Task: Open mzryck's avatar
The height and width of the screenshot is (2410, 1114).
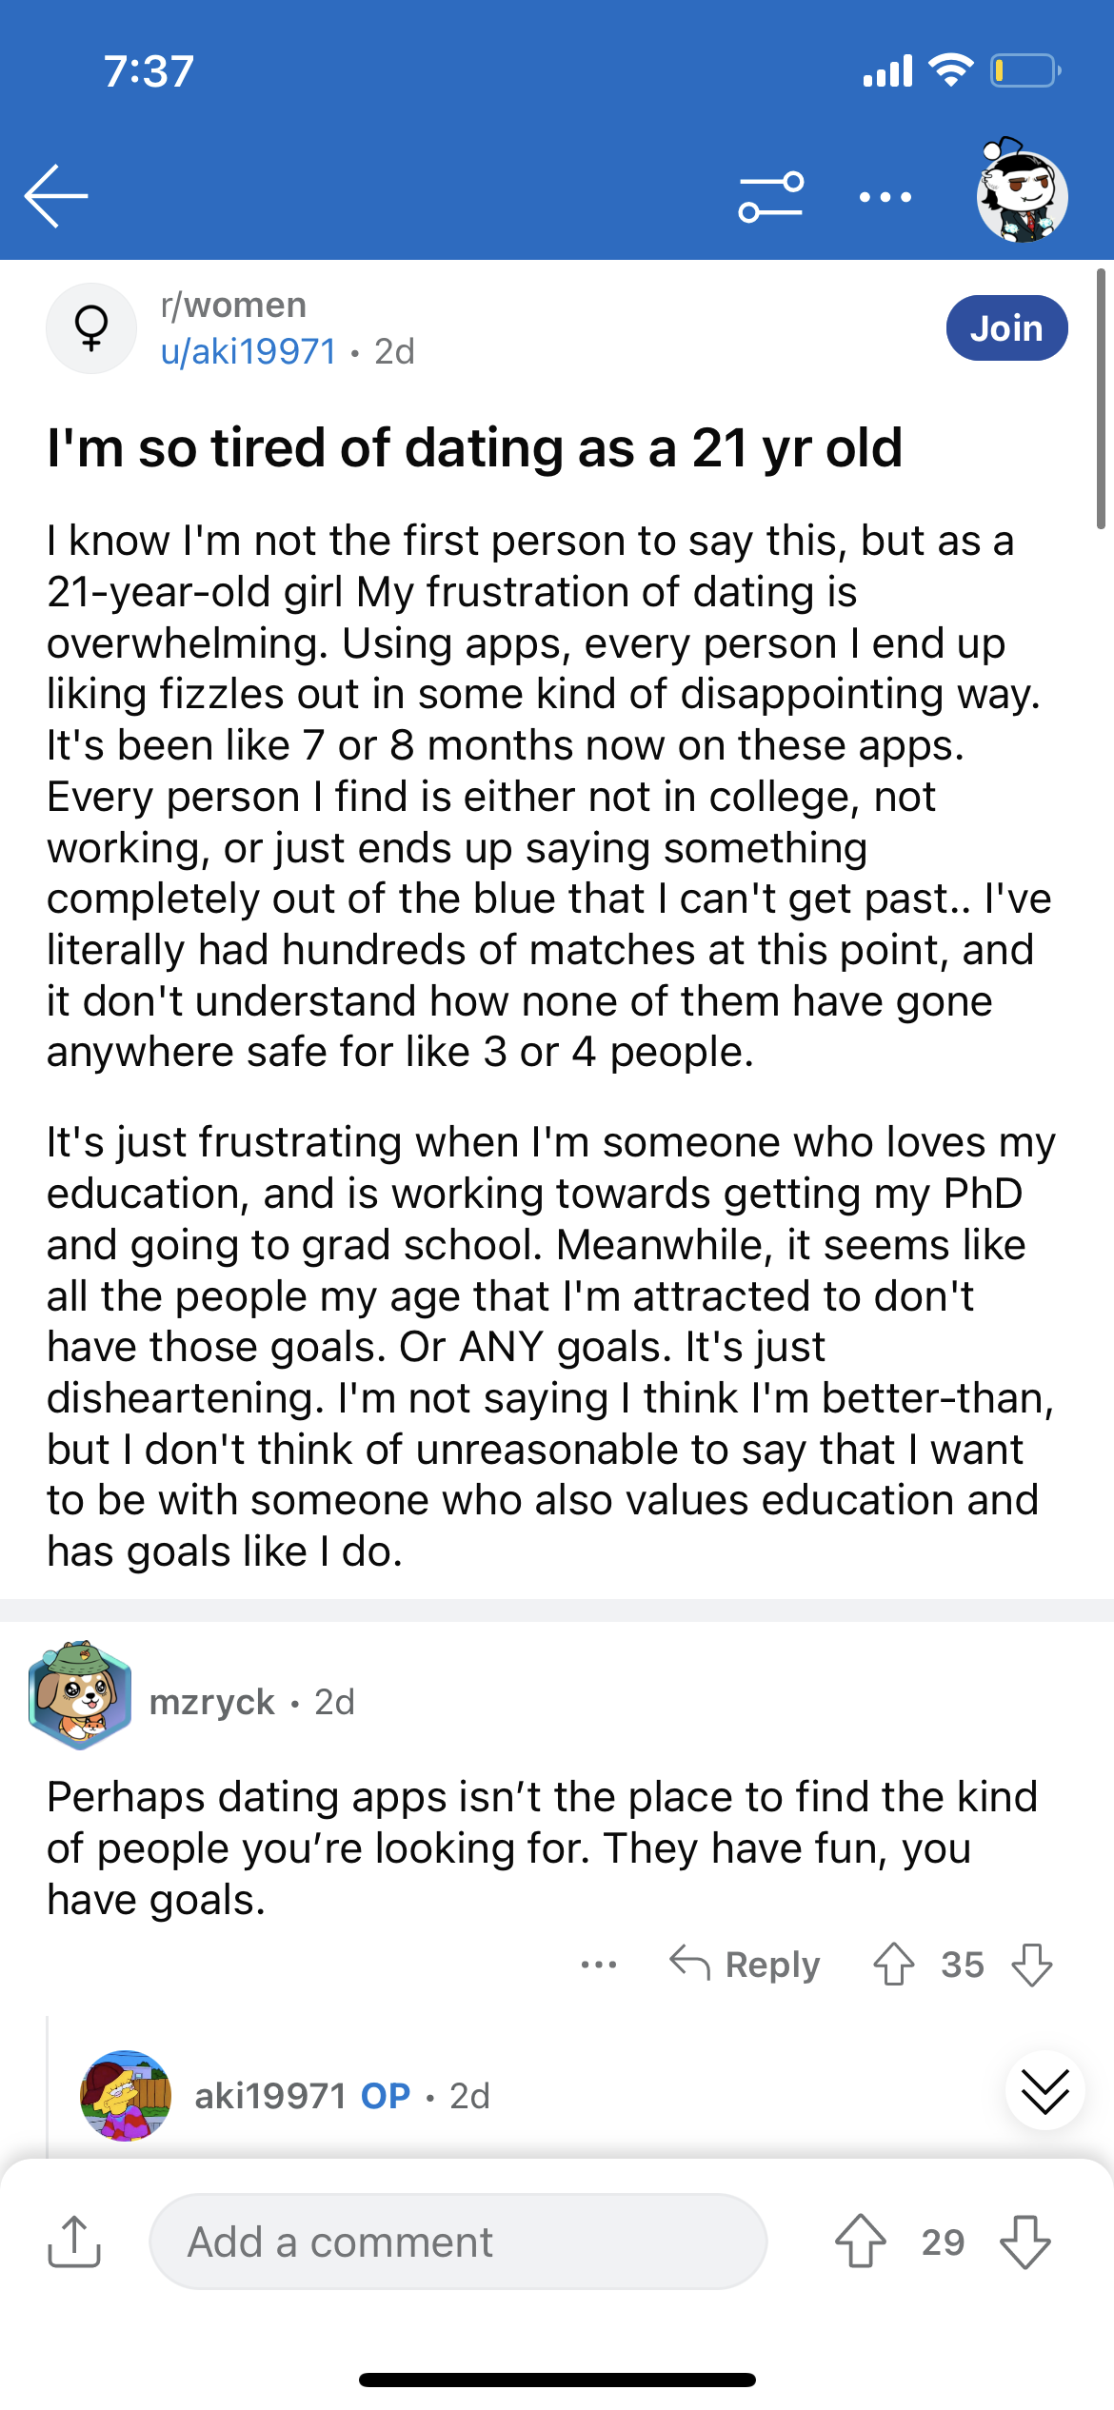Action: [x=80, y=1695]
